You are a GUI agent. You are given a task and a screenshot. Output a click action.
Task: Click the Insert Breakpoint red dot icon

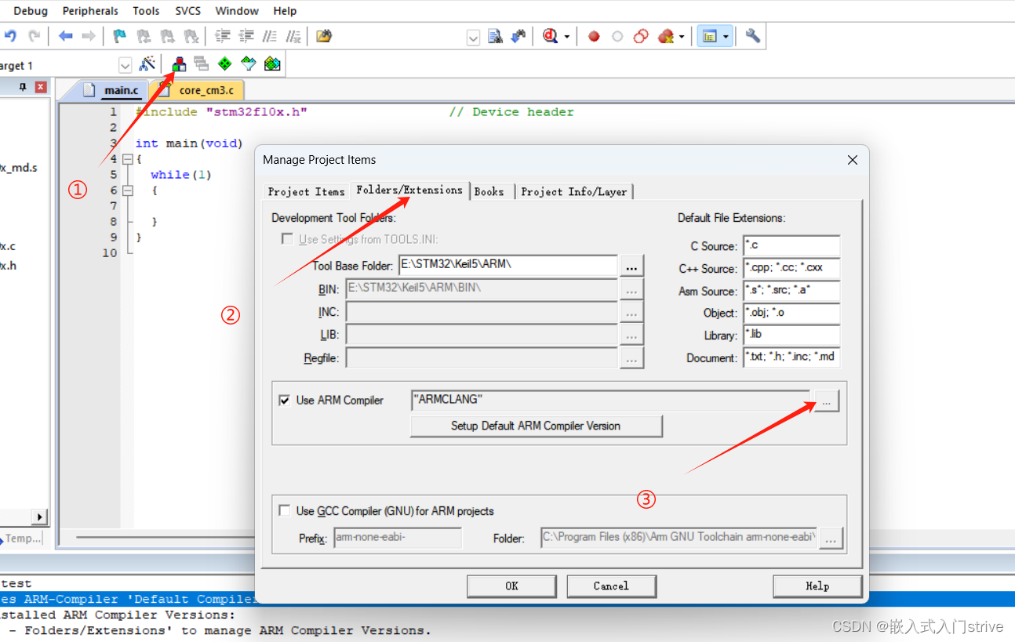594,36
